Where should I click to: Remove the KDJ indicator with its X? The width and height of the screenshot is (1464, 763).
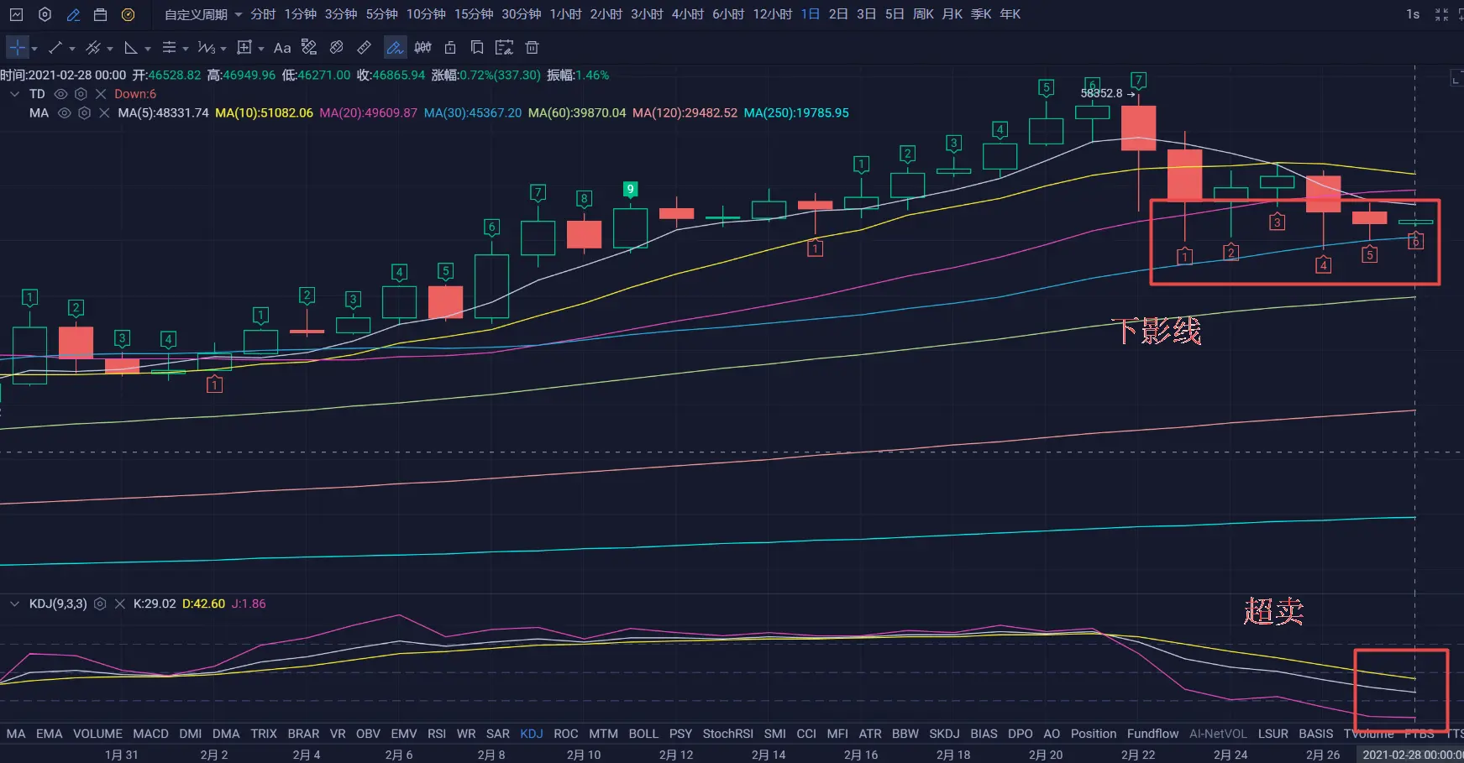click(x=119, y=604)
